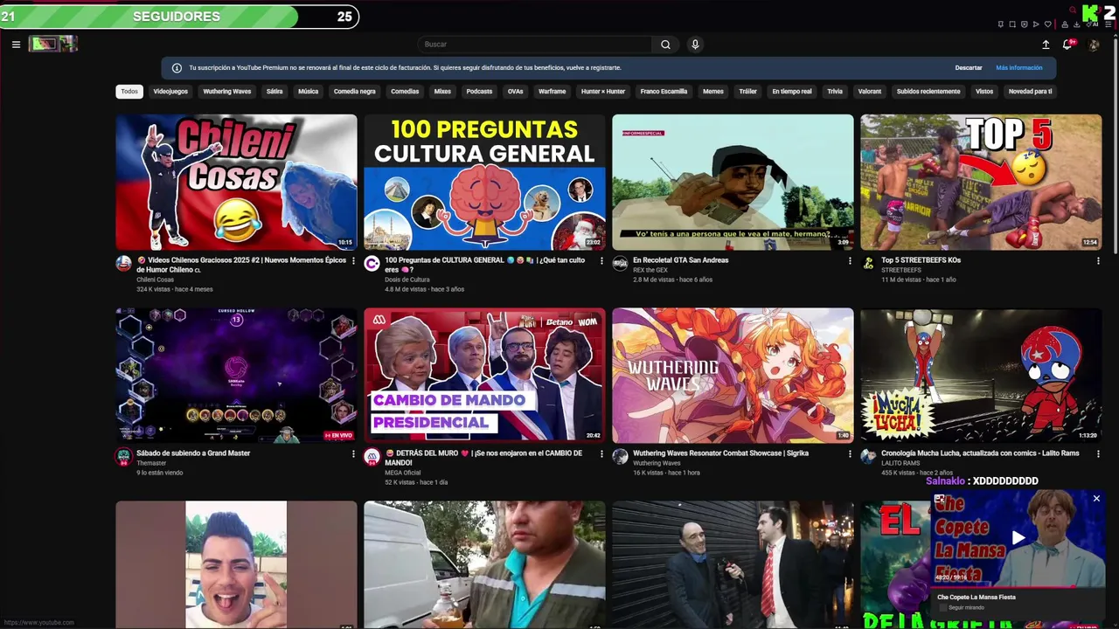Open the LALITO RAMS channel link
1119x629 pixels.
[900, 463]
